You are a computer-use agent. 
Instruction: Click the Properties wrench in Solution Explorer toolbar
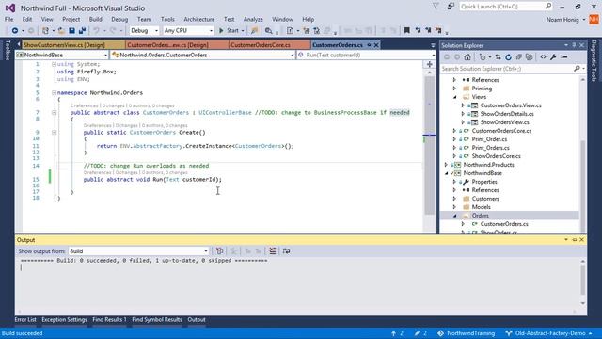[553, 56]
